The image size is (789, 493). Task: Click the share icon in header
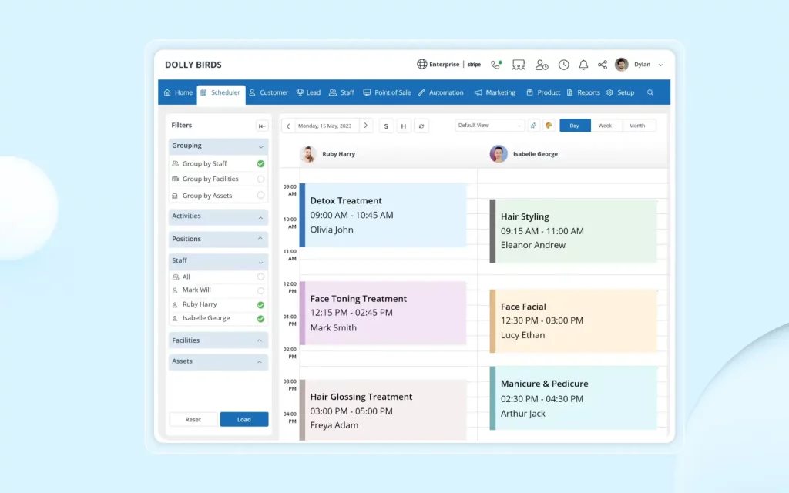pyautogui.click(x=603, y=65)
